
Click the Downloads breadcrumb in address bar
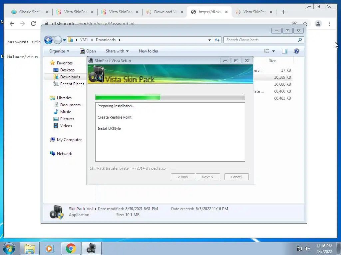click(106, 40)
